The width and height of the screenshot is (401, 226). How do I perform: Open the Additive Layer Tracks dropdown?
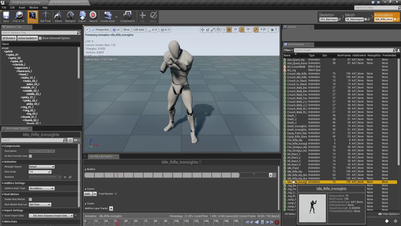point(111,208)
